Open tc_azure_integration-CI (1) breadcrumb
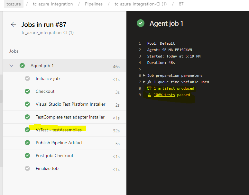Screen dimensions: 249x195 pyautogui.click(x=141, y=4)
